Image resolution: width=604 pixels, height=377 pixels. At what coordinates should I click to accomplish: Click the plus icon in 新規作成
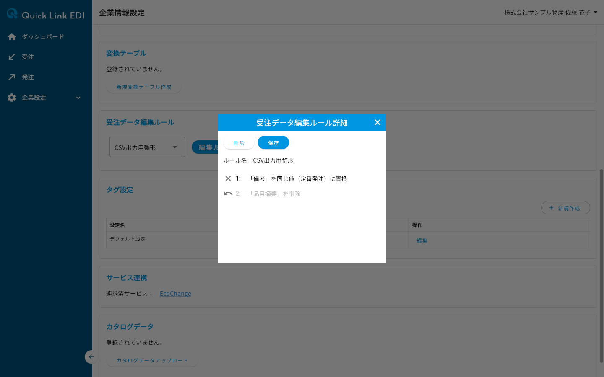coord(551,208)
